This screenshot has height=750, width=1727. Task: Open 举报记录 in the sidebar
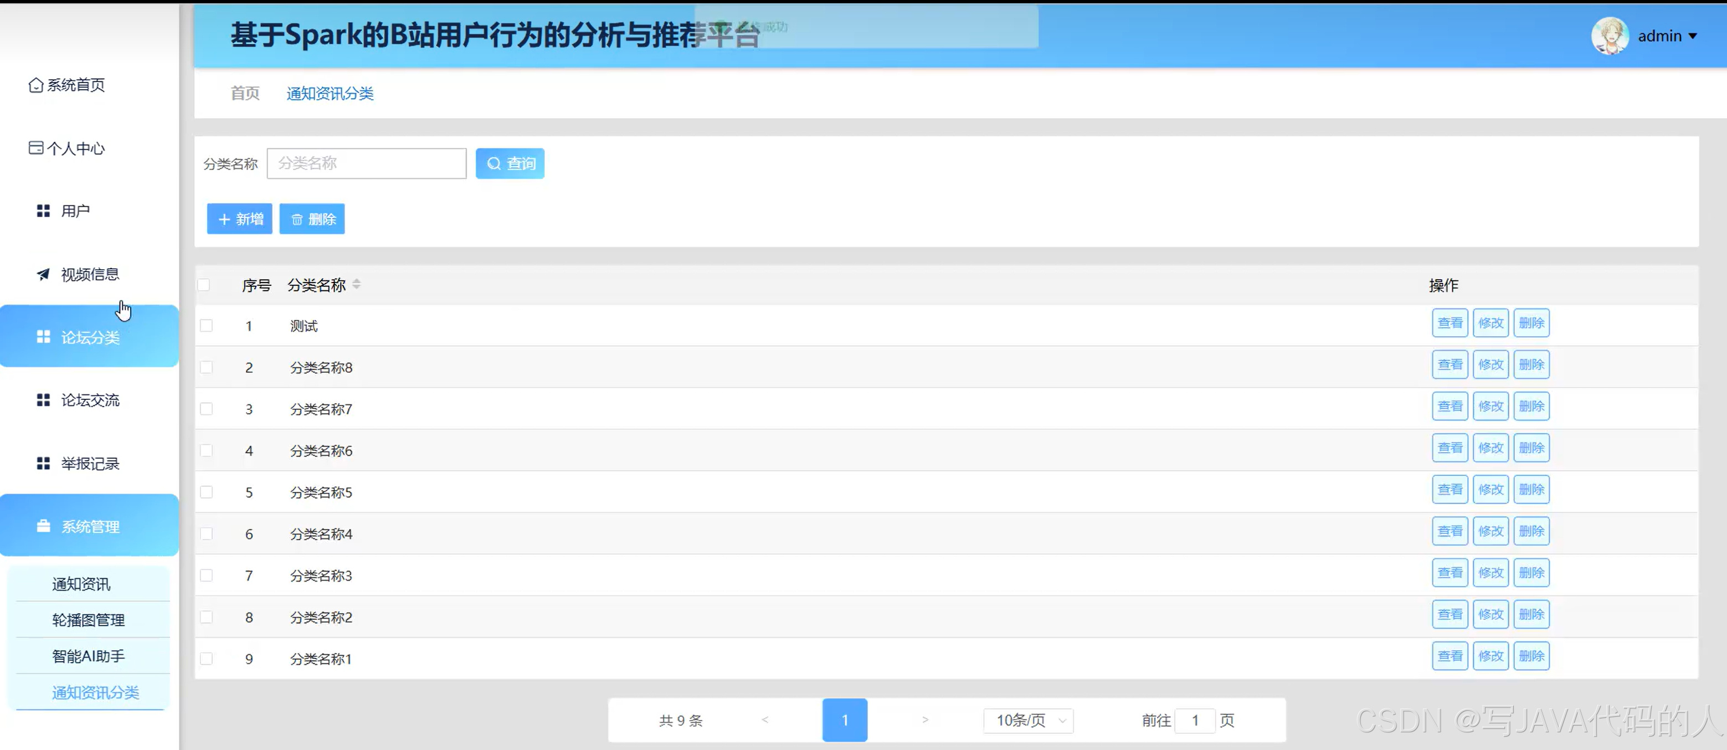pyautogui.click(x=90, y=463)
